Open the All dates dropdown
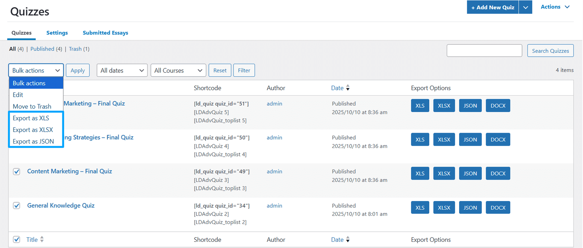Screen dimensions: 583x248 (122, 70)
